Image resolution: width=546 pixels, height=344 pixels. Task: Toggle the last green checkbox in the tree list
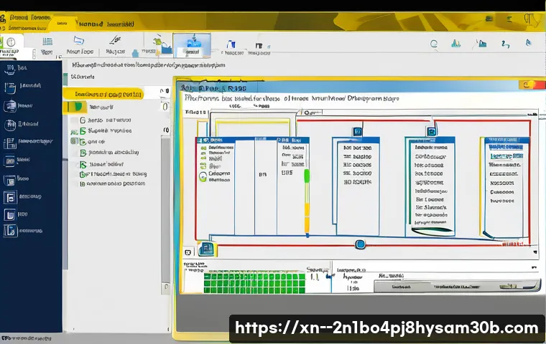coord(83,173)
